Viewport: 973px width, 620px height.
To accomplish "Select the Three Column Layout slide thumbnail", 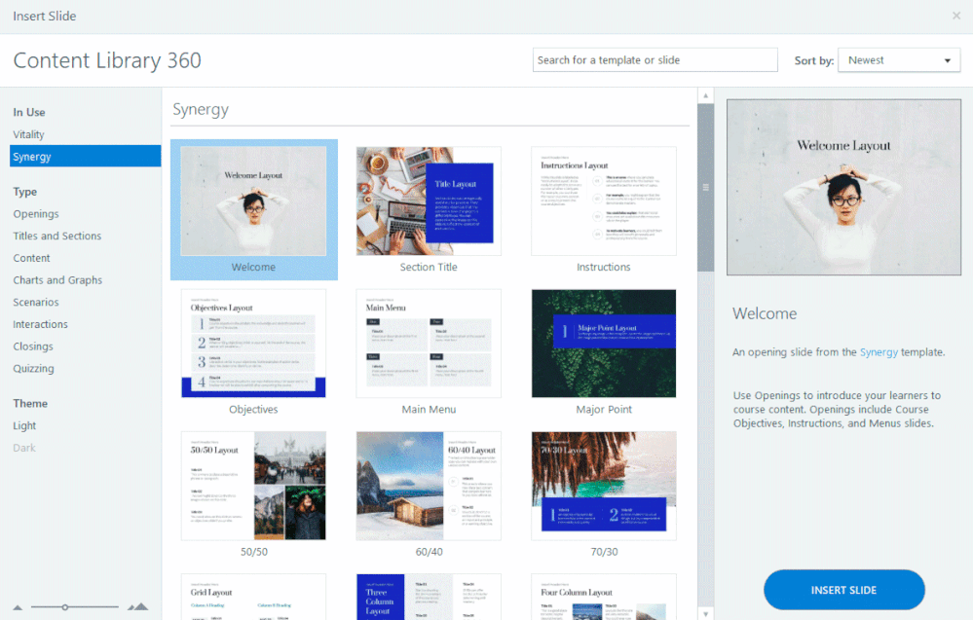I will point(429,597).
